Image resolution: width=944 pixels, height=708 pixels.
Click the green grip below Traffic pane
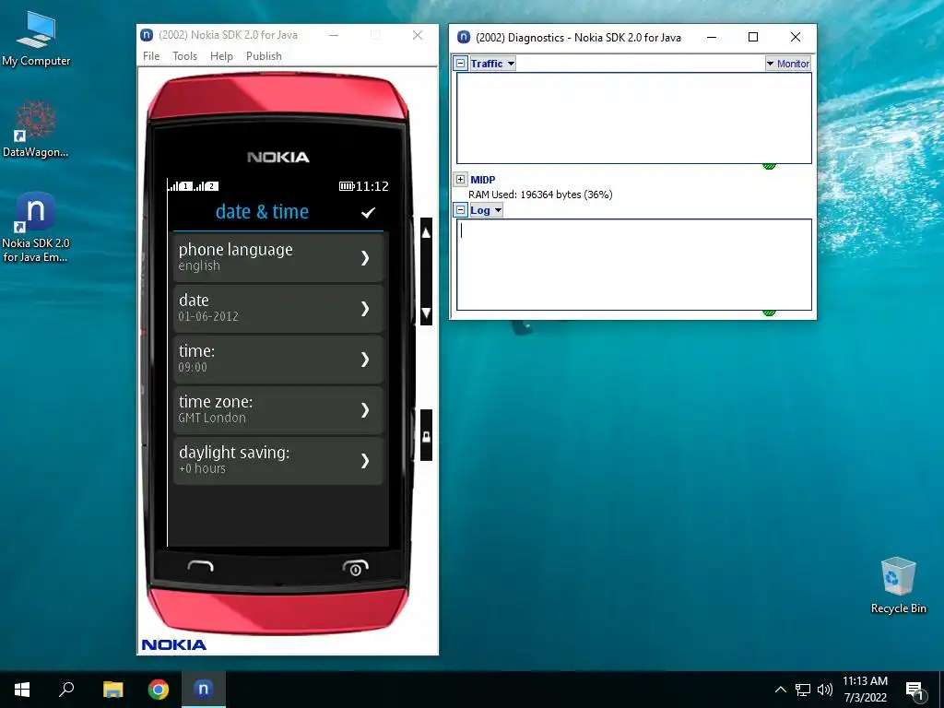[769, 166]
